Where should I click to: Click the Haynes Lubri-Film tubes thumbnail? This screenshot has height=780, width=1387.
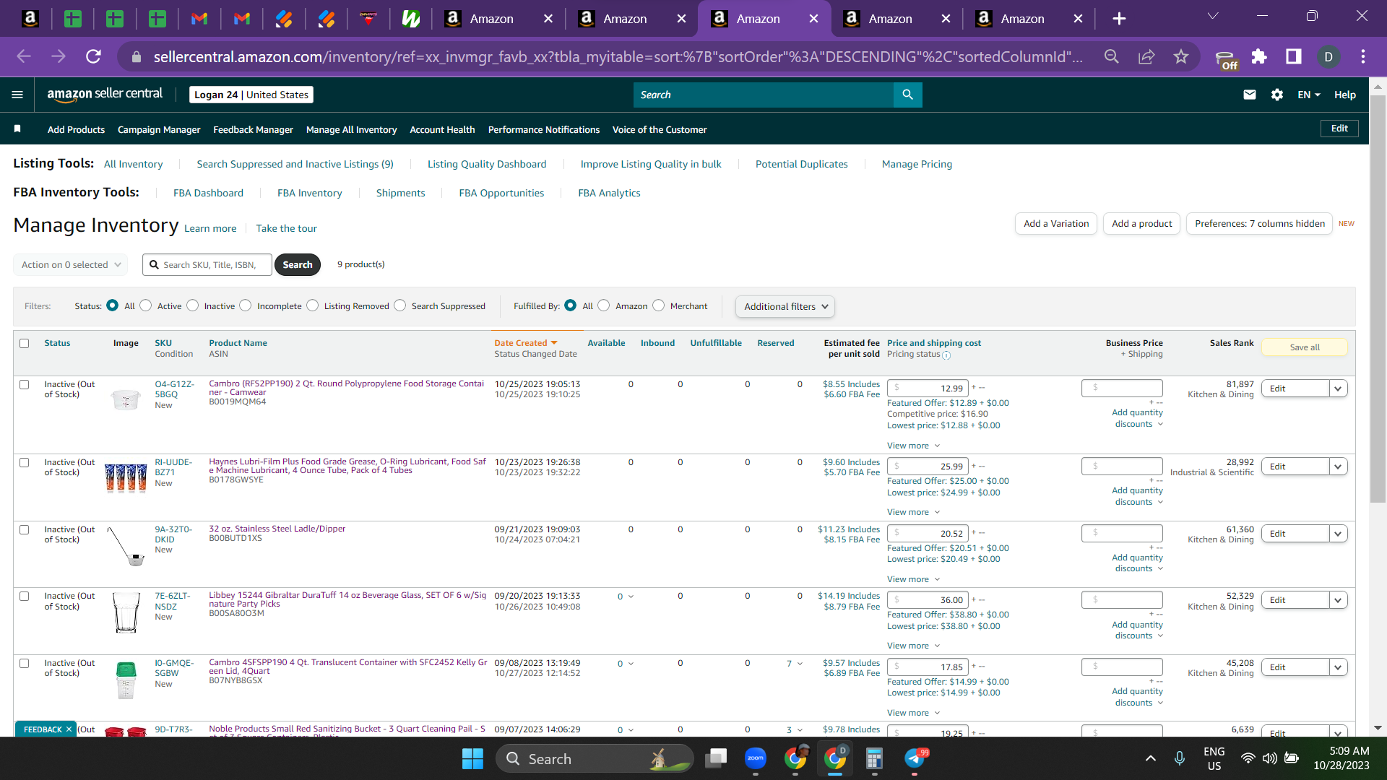126,478
